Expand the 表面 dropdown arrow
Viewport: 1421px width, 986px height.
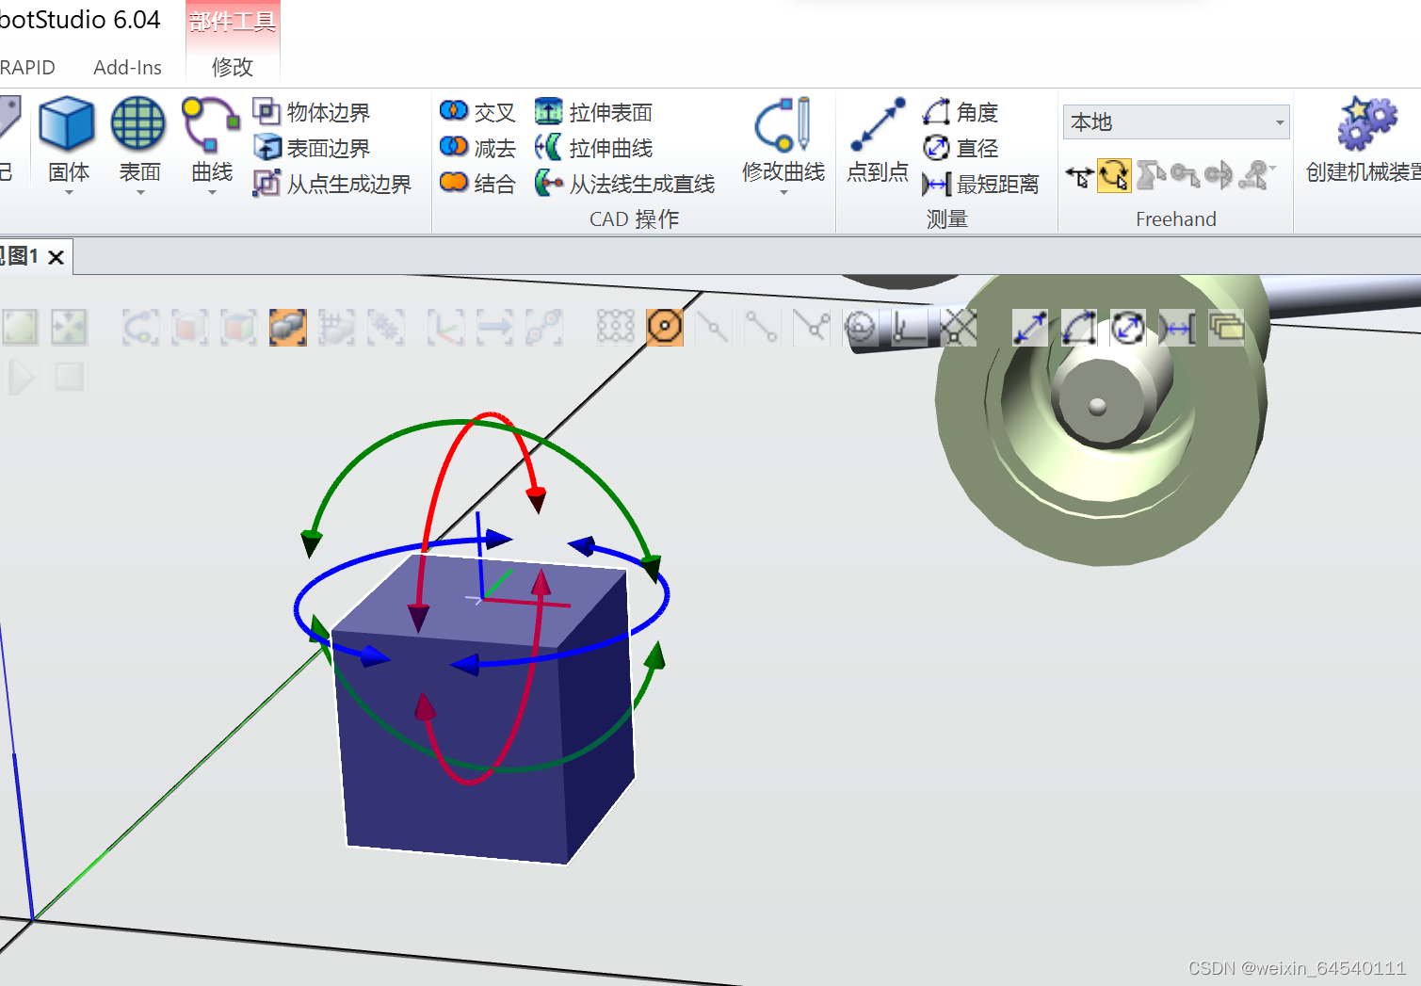click(x=140, y=193)
